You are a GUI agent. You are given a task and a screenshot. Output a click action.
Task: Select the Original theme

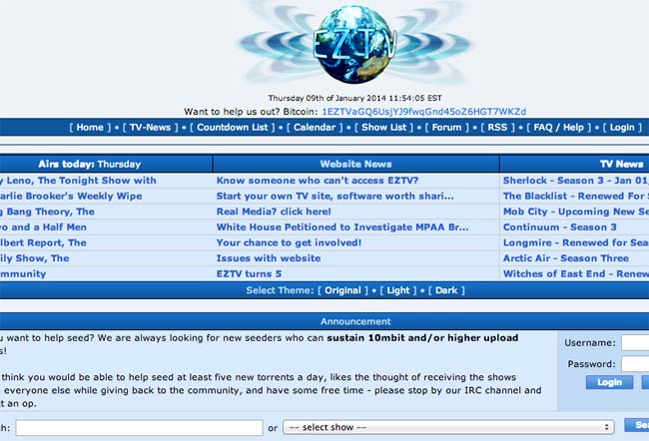[342, 290]
